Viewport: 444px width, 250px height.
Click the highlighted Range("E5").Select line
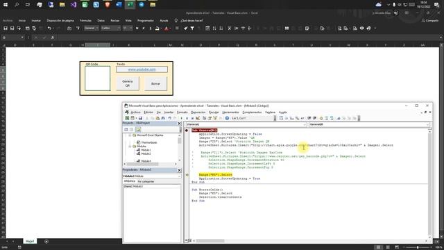coord(216,174)
